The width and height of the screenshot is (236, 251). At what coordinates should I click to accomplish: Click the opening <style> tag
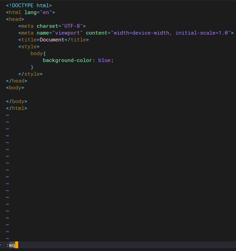[x=29, y=47]
